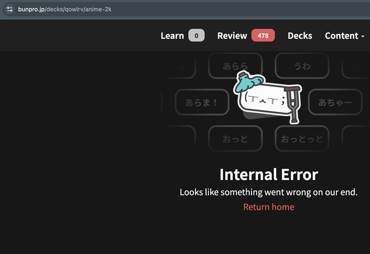Go to the Review section

(232, 35)
